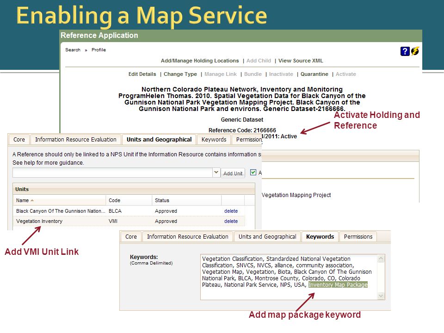
Task: Switch to Core tab in Keywords panel
Action: pos(131,237)
